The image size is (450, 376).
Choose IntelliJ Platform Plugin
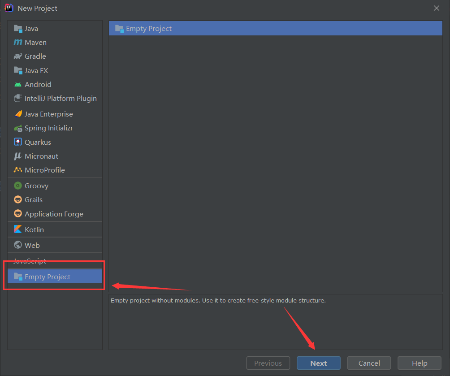pyautogui.click(x=55, y=99)
